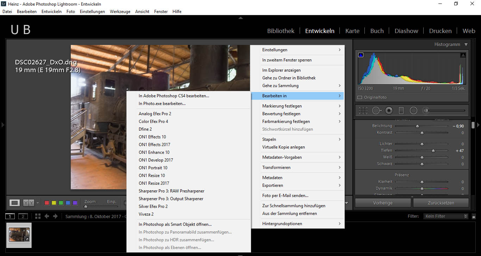This screenshot has height=256, width=481.
Task: Switch to Loupe view mode
Action: pyautogui.click(x=14, y=203)
